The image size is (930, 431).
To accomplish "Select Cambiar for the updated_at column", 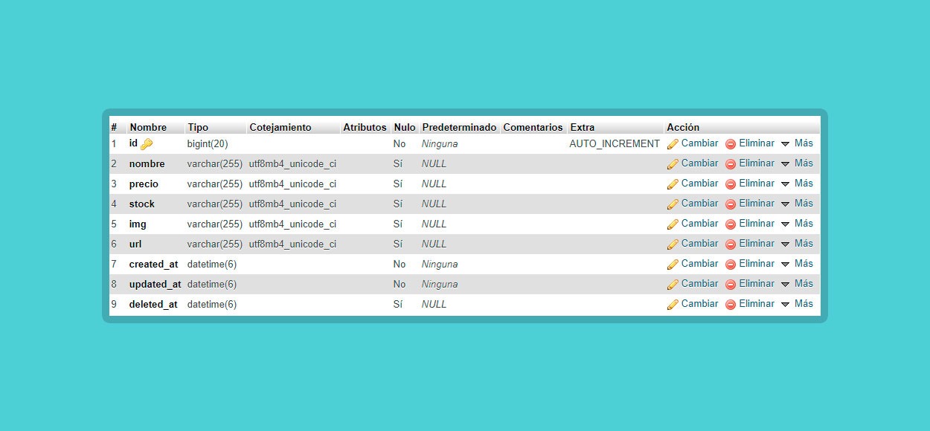I will [699, 284].
